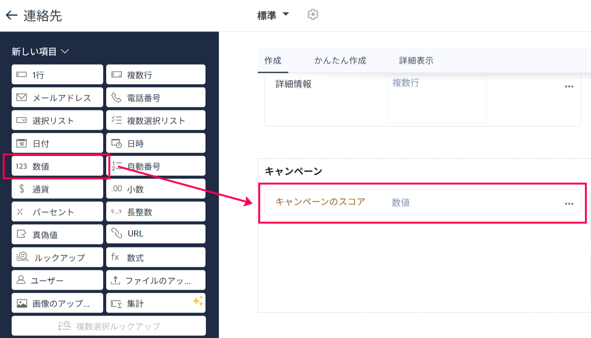Pick the 日時 date-time field icon
Screen dimensions: 591x338
(x=116, y=144)
